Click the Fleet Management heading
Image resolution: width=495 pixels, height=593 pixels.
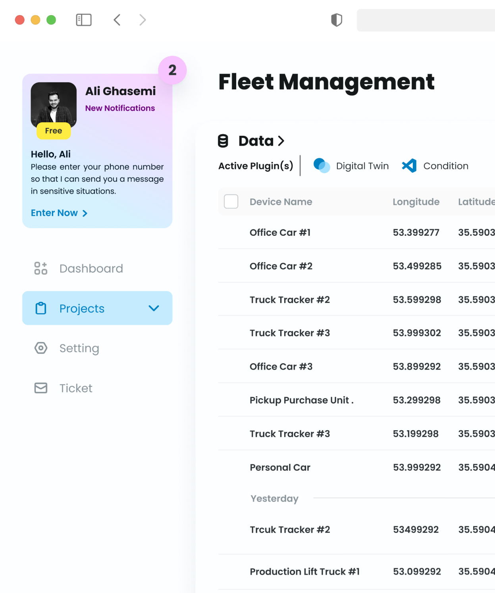click(x=326, y=82)
